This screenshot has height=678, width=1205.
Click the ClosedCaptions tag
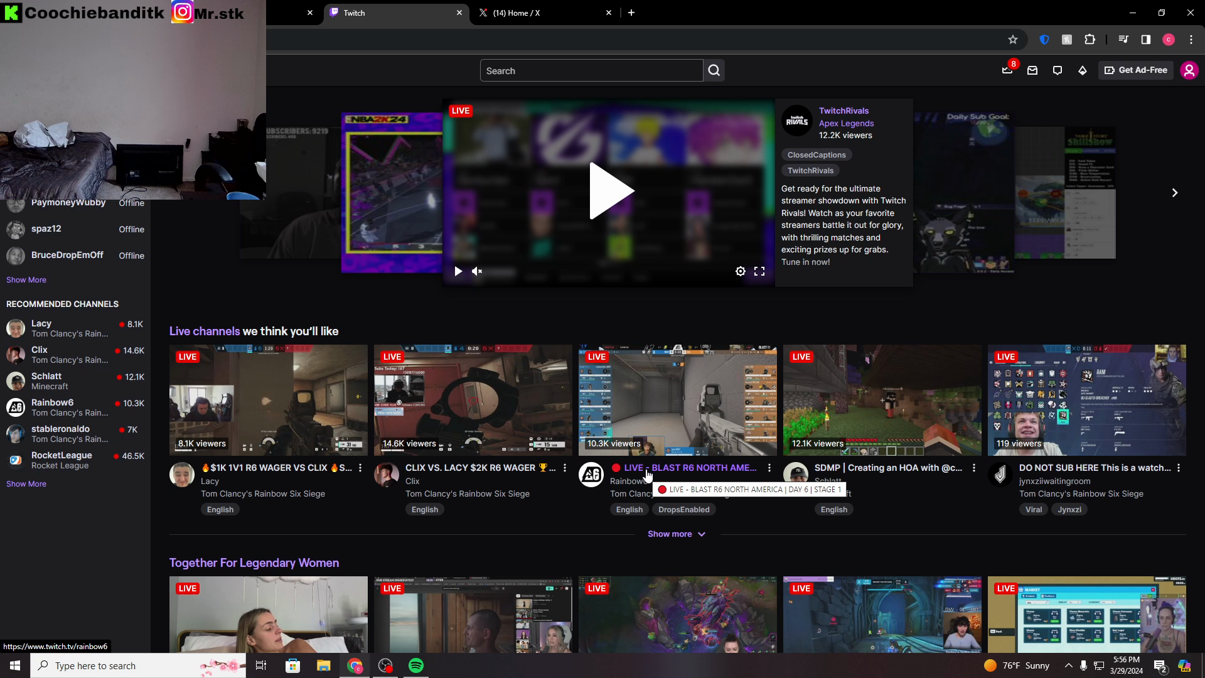coord(817,155)
